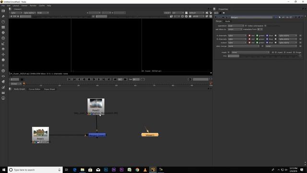
Task: Toggle A channels red checkbox
Action: pos(249,36)
